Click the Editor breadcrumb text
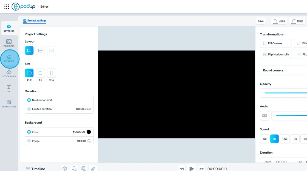 (44, 7)
